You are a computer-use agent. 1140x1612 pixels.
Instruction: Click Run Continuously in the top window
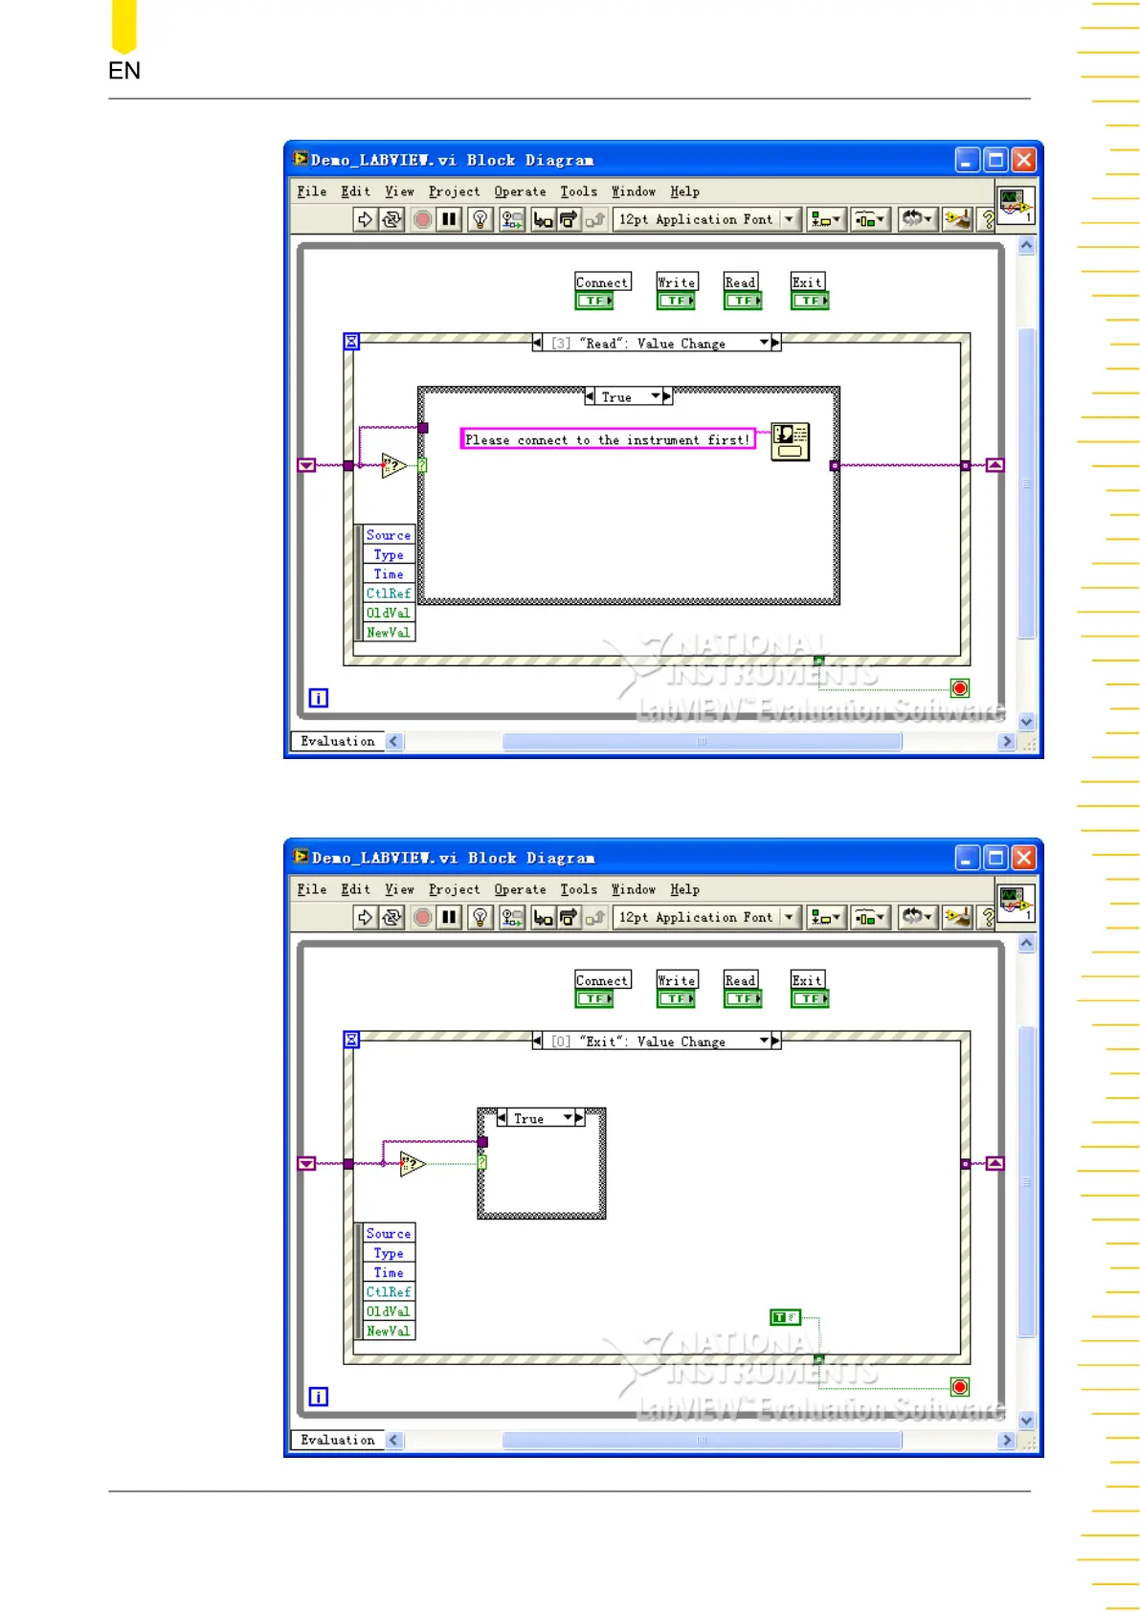tap(391, 219)
